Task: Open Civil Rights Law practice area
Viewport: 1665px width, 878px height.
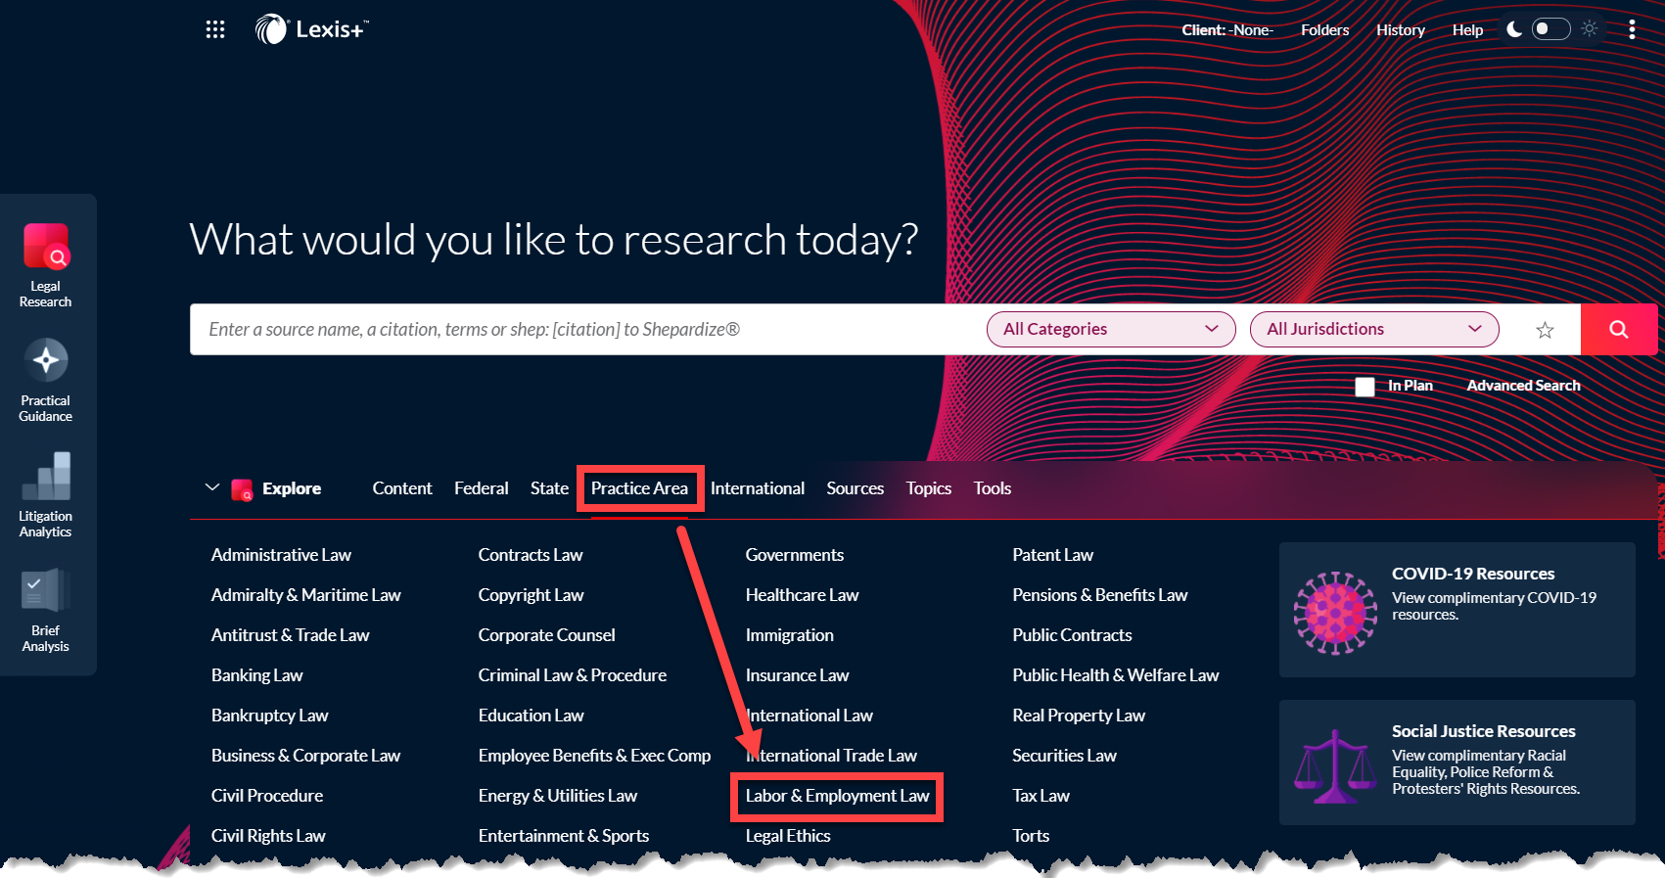Action: 268,836
